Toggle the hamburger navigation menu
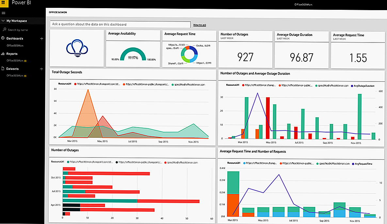The width and height of the screenshot is (387, 224). [x=4, y=13]
